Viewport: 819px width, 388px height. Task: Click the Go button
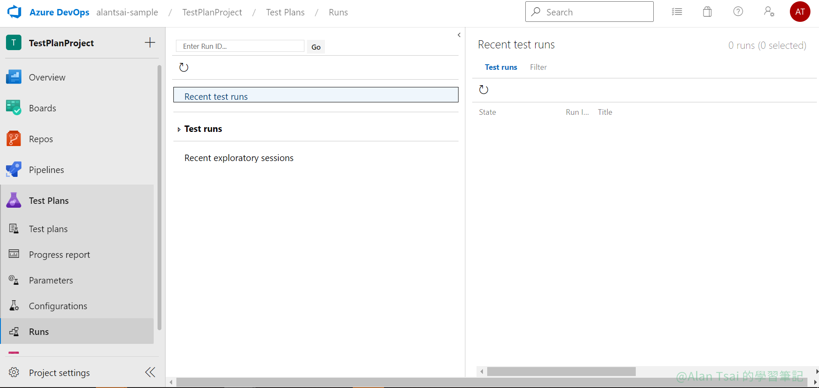tap(316, 47)
